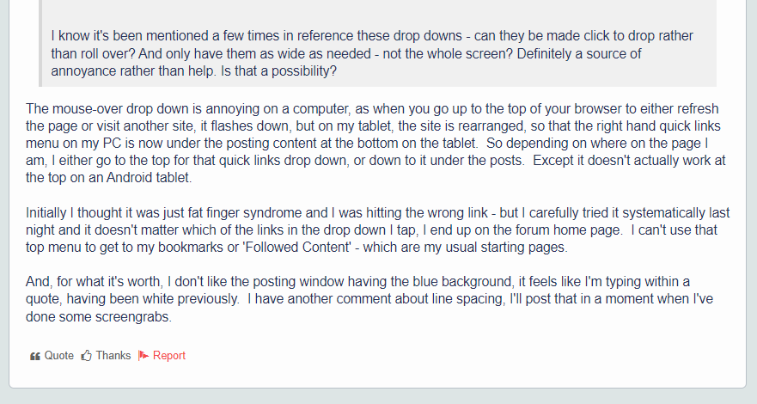Screen dimensions: 757x404
Task: Click the red flag icon beside Report
Action: (143, 356)
